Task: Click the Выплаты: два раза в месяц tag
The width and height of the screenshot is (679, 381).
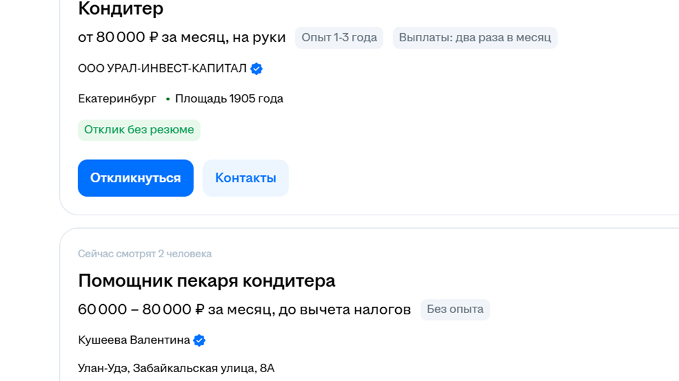Action: click(x=475, y=37)
